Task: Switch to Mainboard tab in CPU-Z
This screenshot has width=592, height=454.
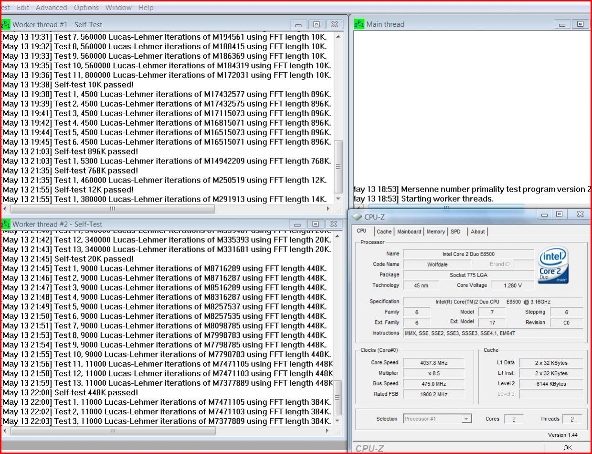Action: [x=409, y=231]
